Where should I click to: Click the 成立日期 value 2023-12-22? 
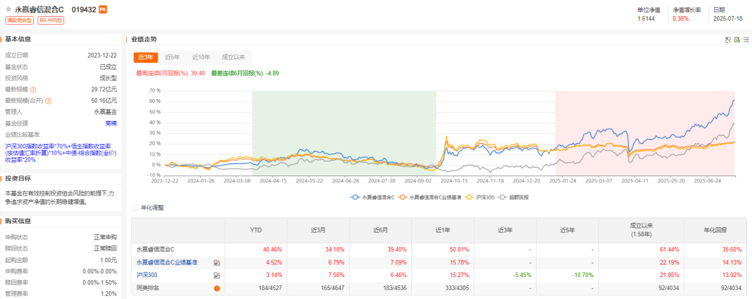[x=102, y=55]
